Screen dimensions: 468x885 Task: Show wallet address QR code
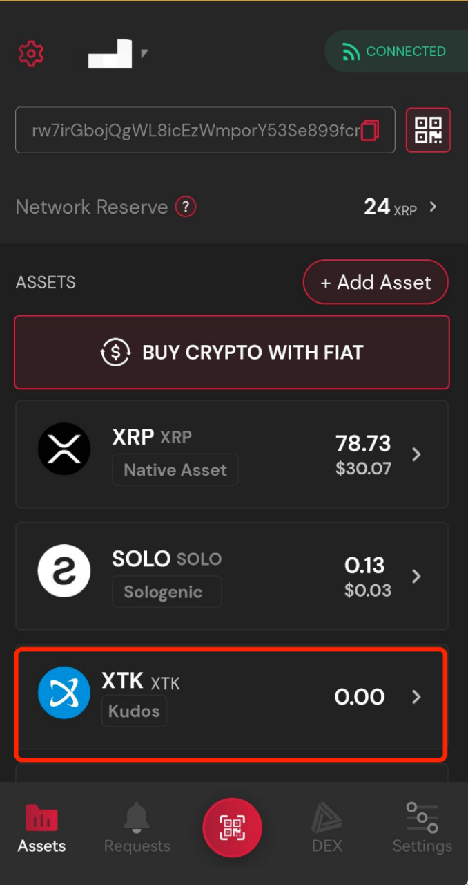click(428, 130)
